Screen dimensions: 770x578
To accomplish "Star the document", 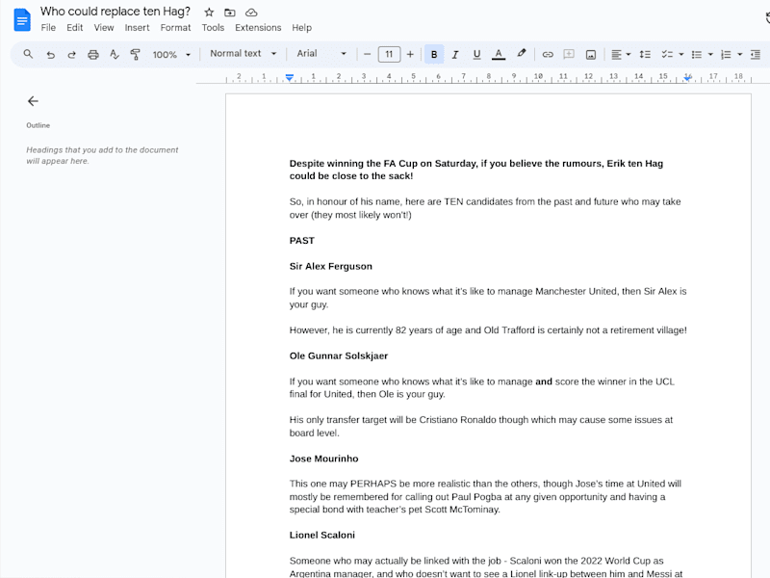I will (x=209, y=13).
